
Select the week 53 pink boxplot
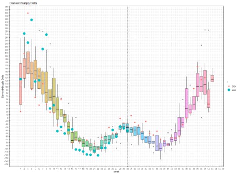[x=212, y=79]
